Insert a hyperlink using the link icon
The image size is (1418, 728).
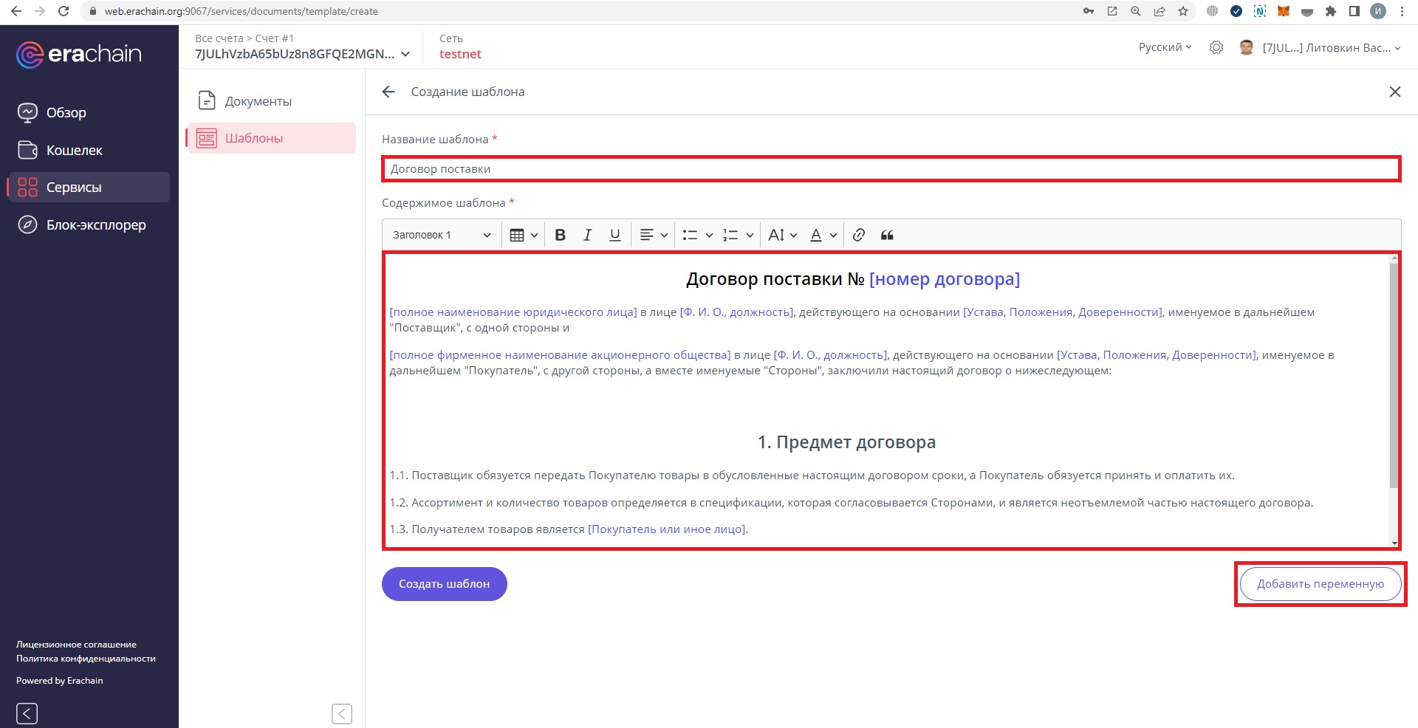(858, 235)
